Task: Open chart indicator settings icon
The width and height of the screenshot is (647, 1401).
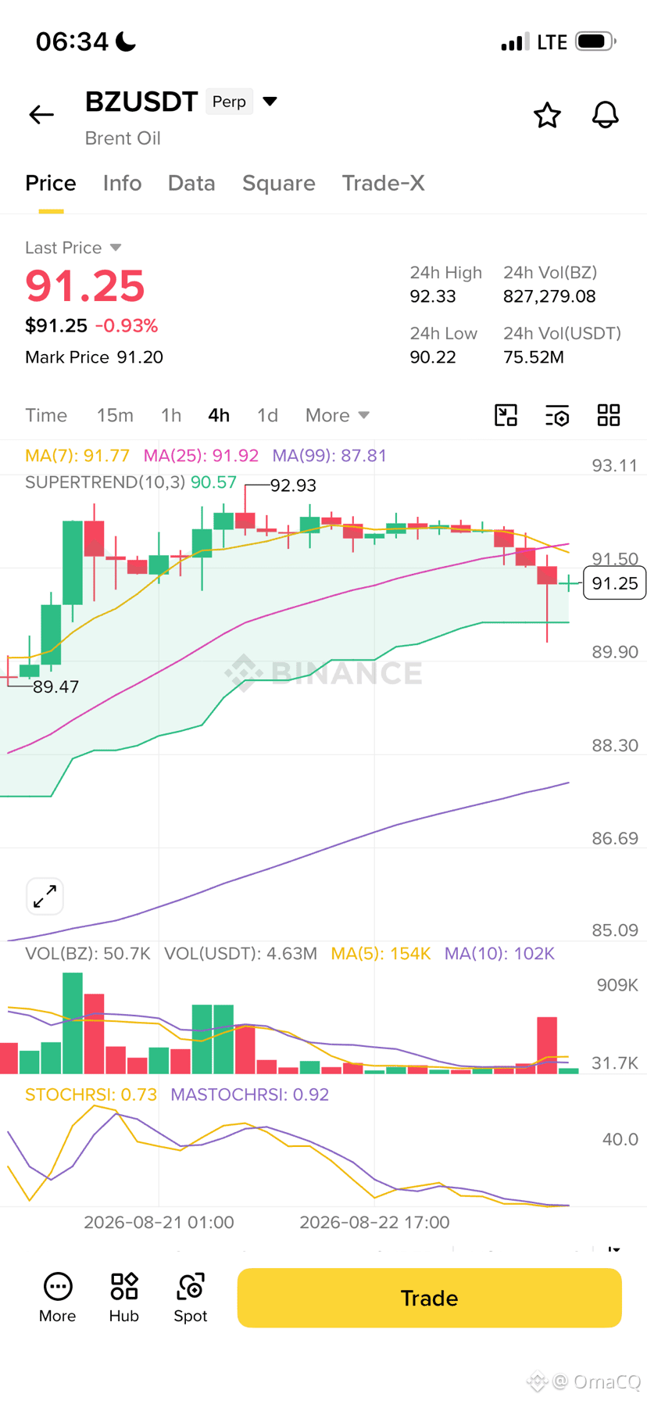Action: coord(557,415)
